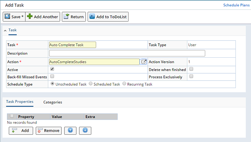
Task: Enable Back-fill Missed Events checkbox
Action: [x=52, y=76]
